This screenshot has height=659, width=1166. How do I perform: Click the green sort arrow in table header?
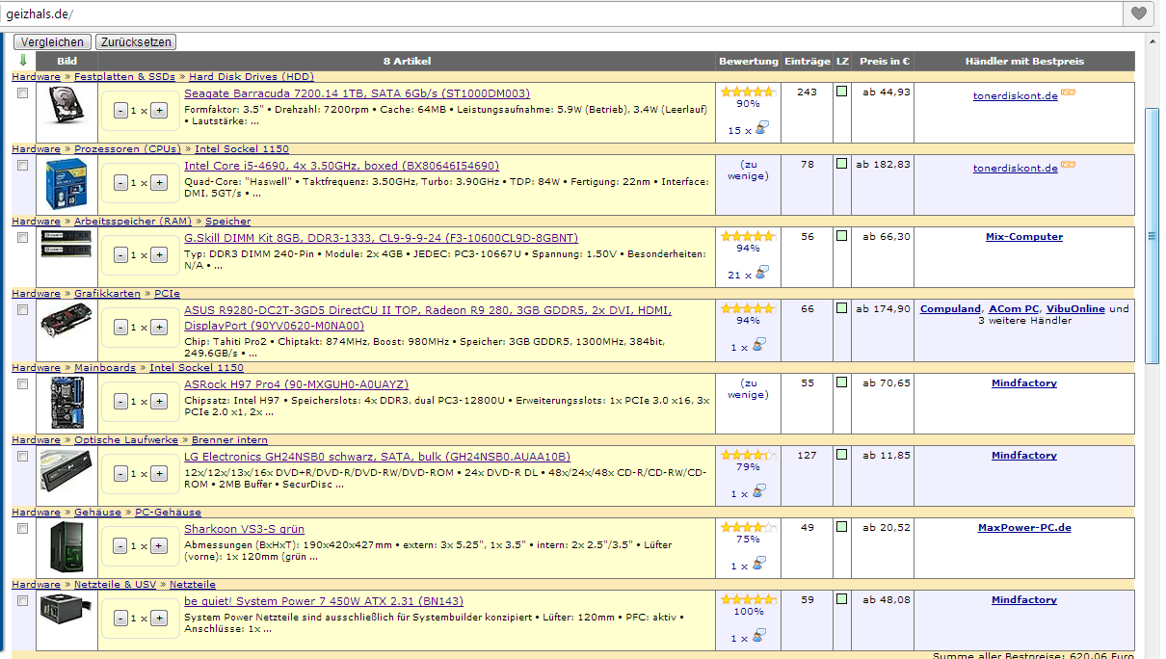pyautogui.click(x=23, y=60)
